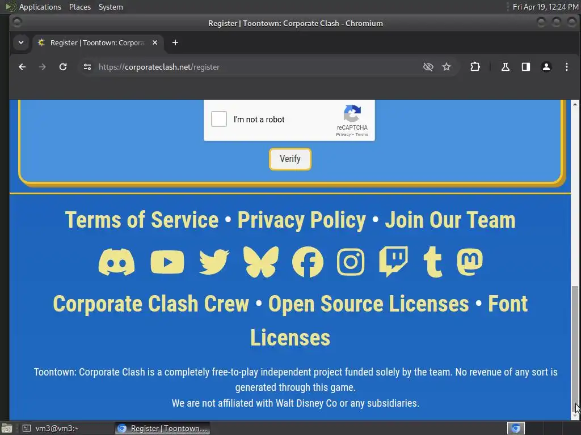This screenshot has height=435, width=581.
Task: Open the profile avatar icon
Action: [546, 67]
